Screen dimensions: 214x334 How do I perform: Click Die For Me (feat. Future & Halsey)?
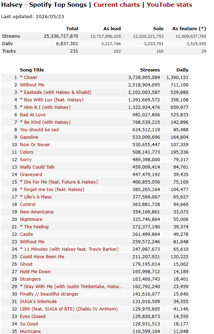[x=61, y=182]
